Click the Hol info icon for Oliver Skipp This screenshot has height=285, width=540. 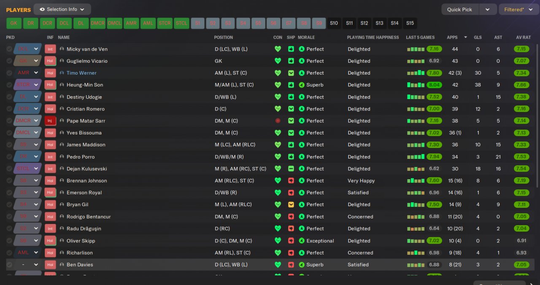[50, 241]
